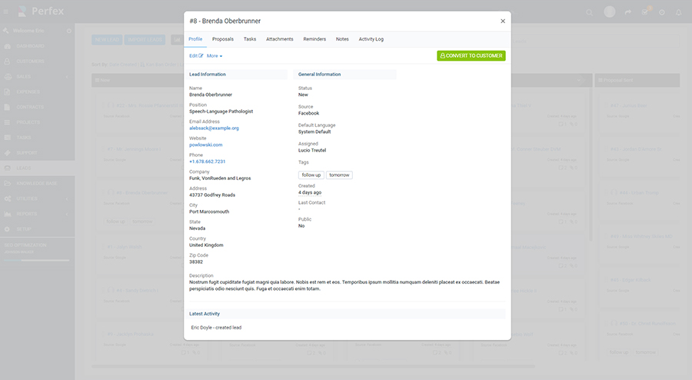Screen dimensions: 692x380
Task: Open the alebsack@example.org email link
Action: click(x=214, y=128)
